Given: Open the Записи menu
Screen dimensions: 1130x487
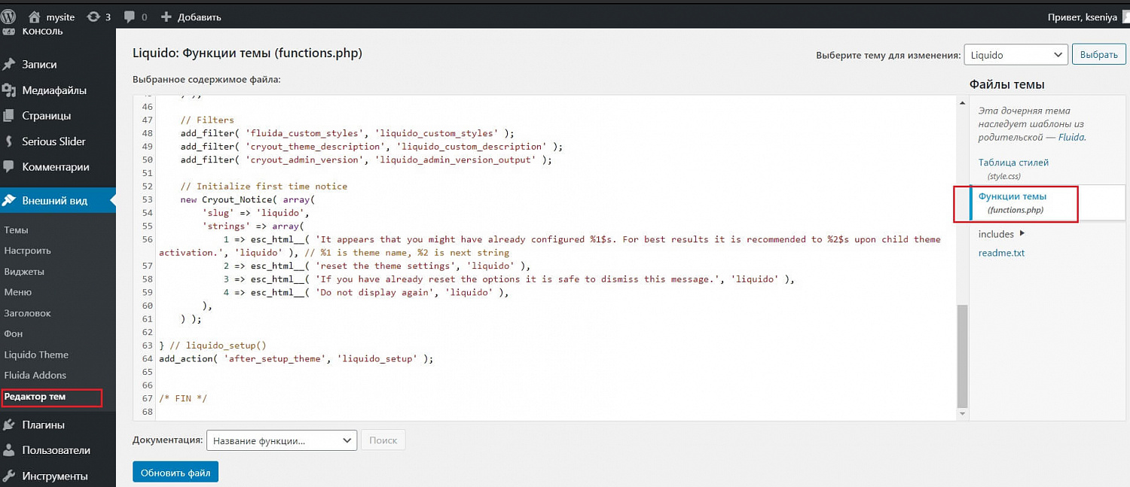Looking at the screenshot, I should [39, 65].
